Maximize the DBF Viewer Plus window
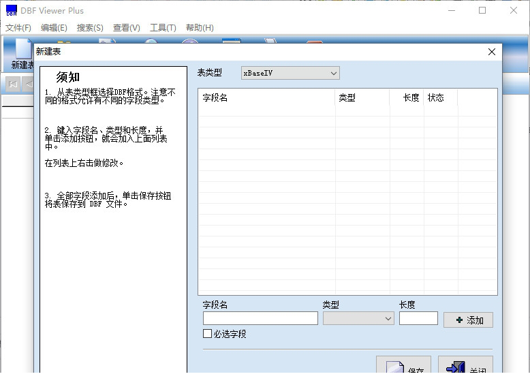The height and width of the screenshot is (387, 530). [x=482, y=10]
